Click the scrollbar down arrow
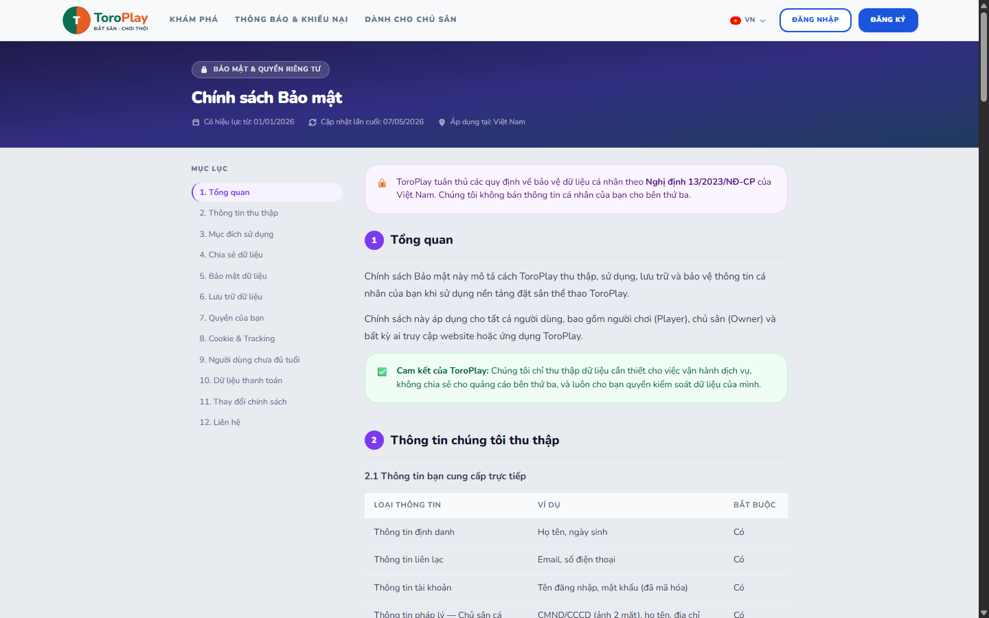The width and height of the screenshot is (989, 618). [984, 613]
